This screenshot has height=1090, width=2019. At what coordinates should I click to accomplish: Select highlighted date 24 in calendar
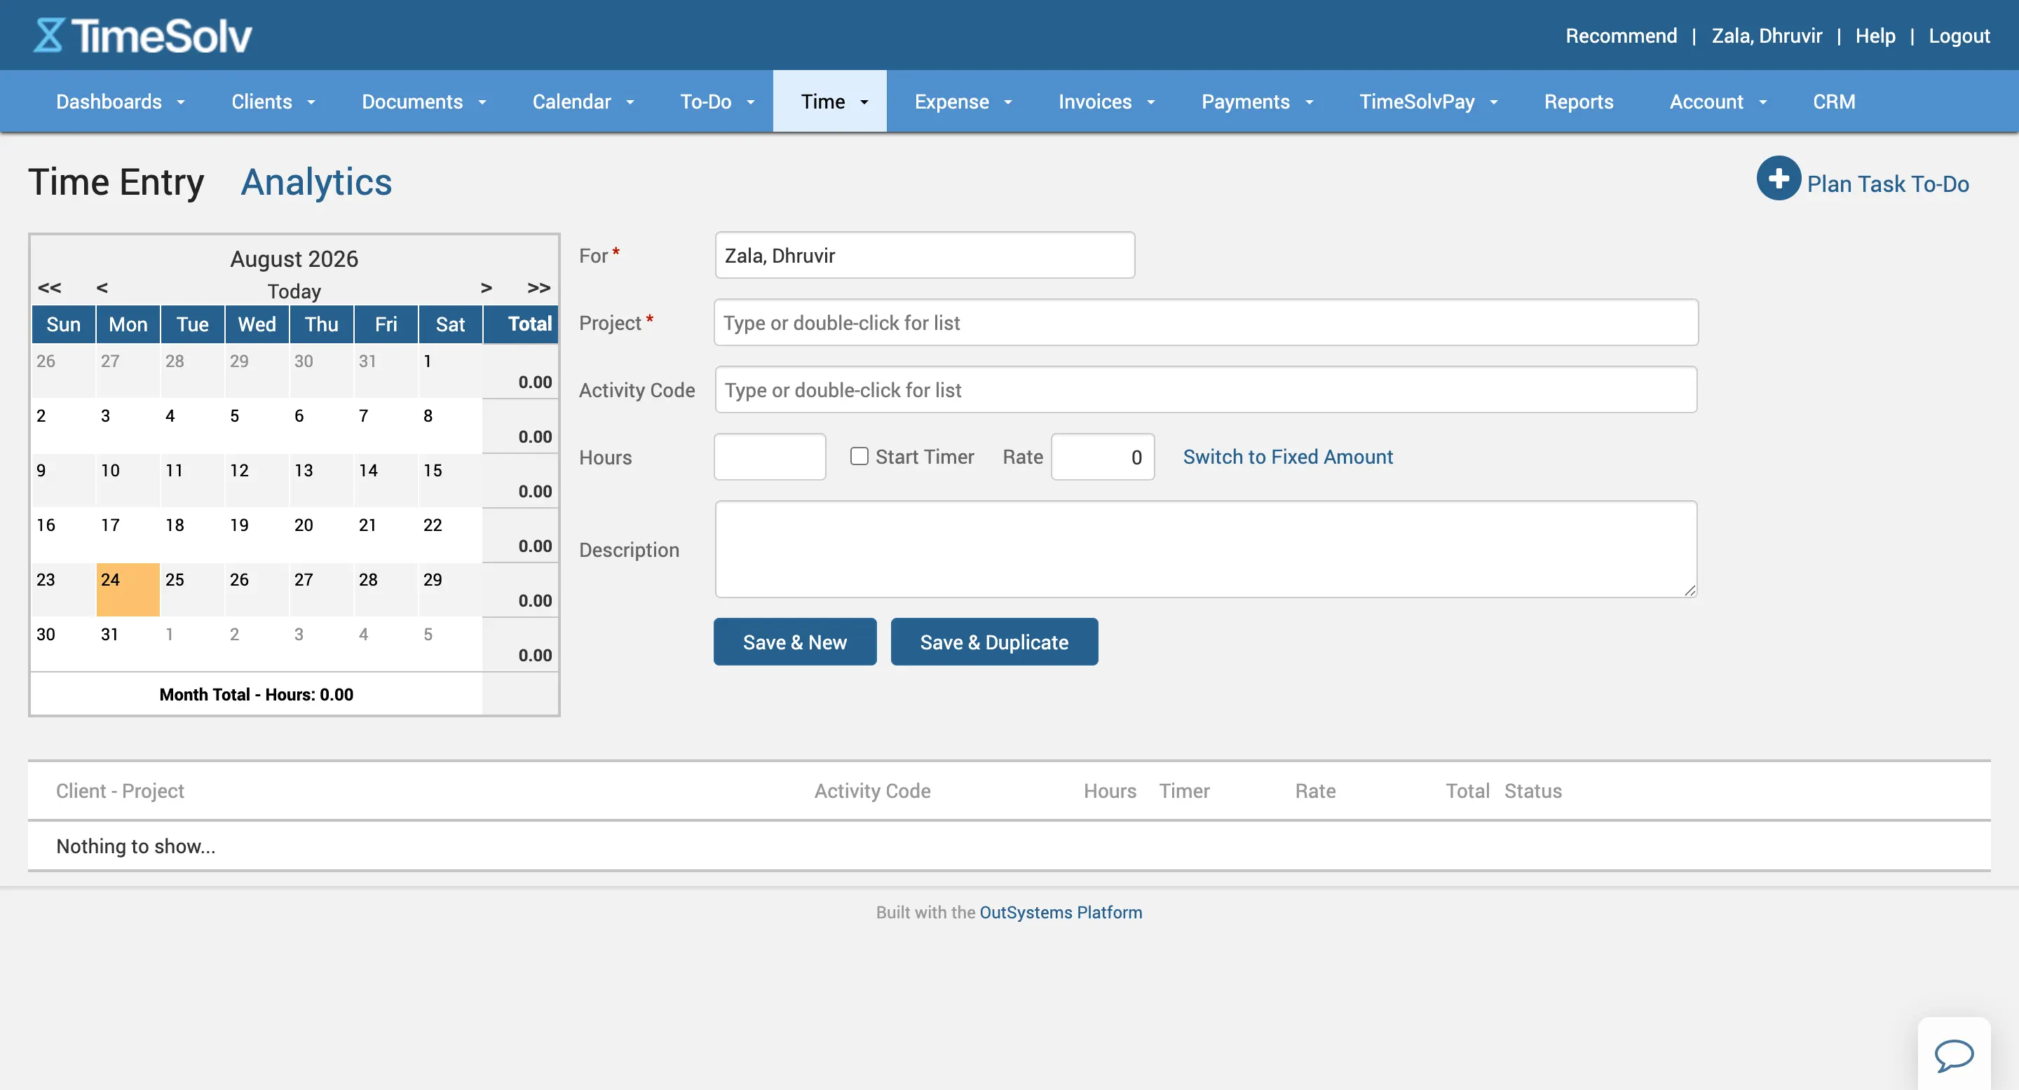point(128,590)
